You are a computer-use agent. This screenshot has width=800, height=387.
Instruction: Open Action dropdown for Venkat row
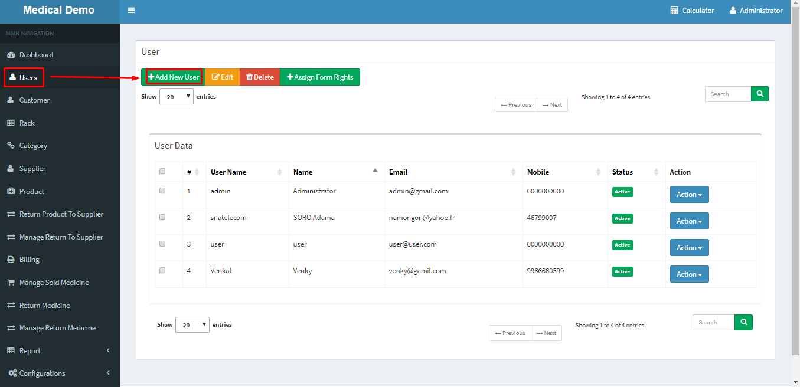point(689,274)
